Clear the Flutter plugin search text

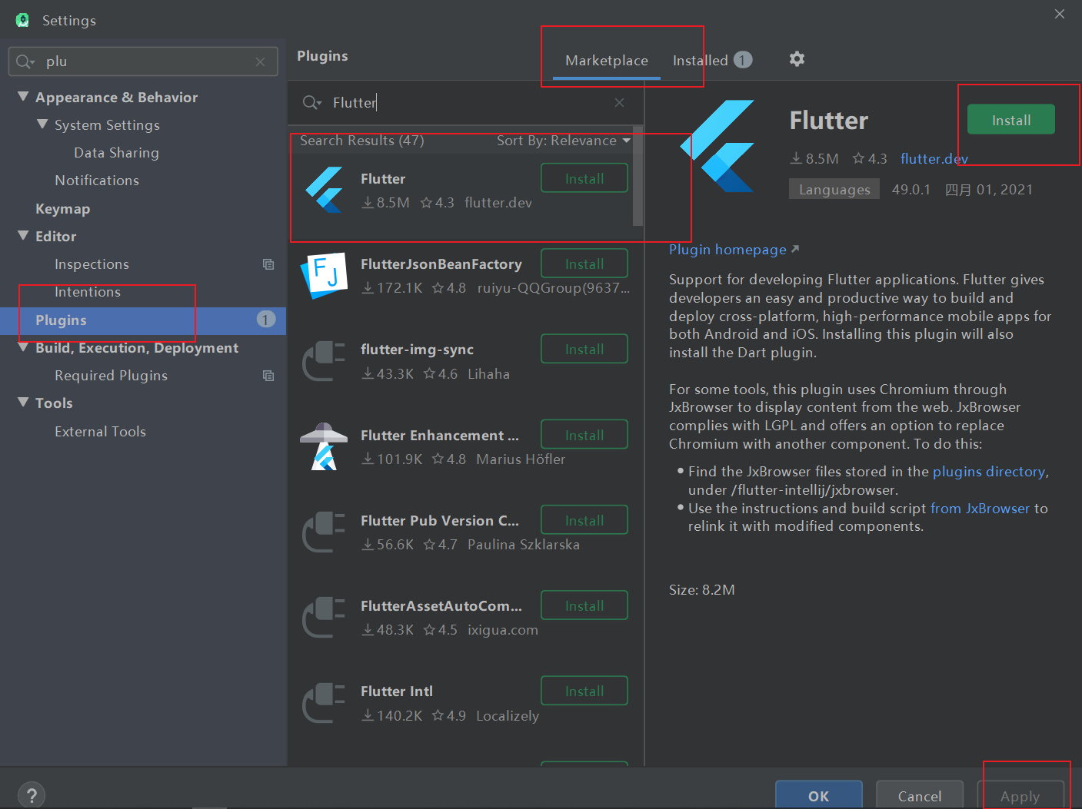620,103
